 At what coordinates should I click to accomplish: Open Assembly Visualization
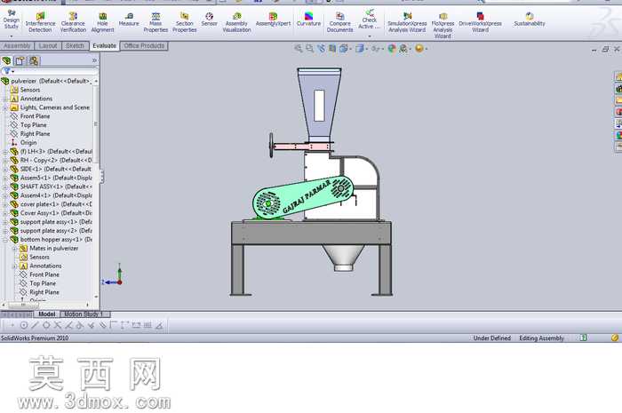click(236, 22)
